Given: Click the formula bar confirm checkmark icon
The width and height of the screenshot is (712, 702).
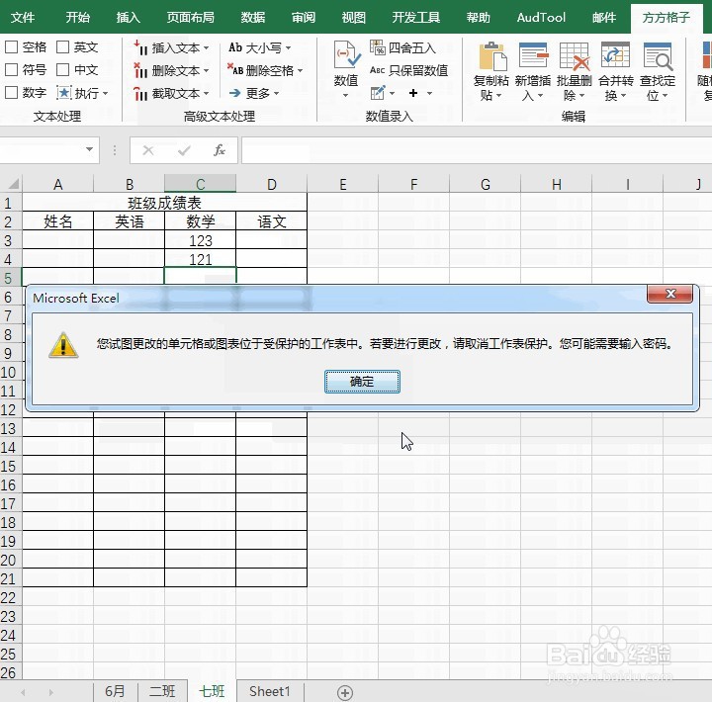Looking at the screenshot, I should click(x=184, y=150).
